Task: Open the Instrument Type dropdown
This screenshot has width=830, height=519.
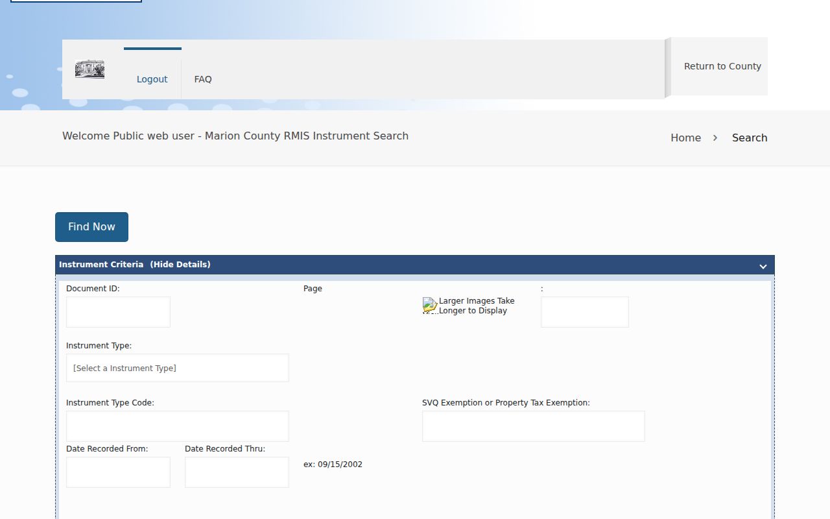Action: 178,368
